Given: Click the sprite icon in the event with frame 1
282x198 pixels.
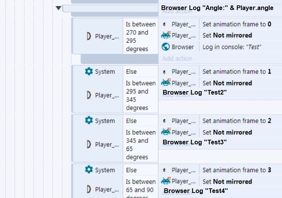Looking at the screenshot, I should (166, 83).
